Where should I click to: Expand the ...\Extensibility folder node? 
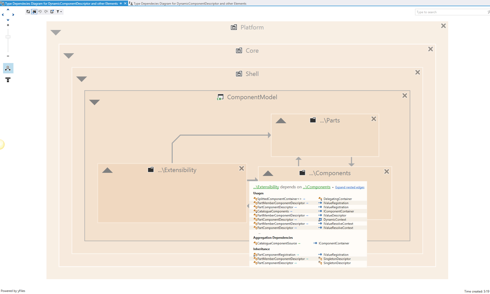click(x=107, y=170)
